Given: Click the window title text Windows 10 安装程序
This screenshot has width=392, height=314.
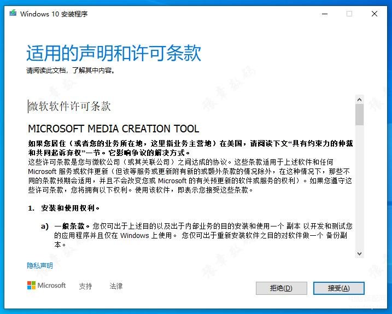Looking at the screenshot, I should tap(54, 14).
